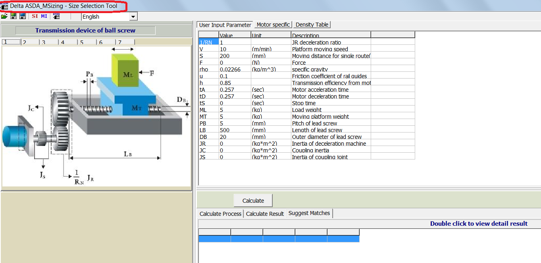The width and height of the screenshot is (541, 263).
Task: Switch units to SI
Action: coord(35,16)
